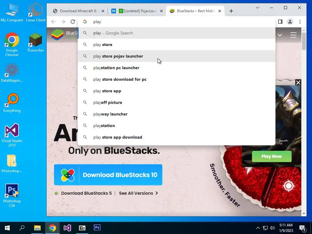The width and height of the screenshot is (312, 234).
Task: Select 'play store app' suggestion
Action: click(x=176, y=91)
